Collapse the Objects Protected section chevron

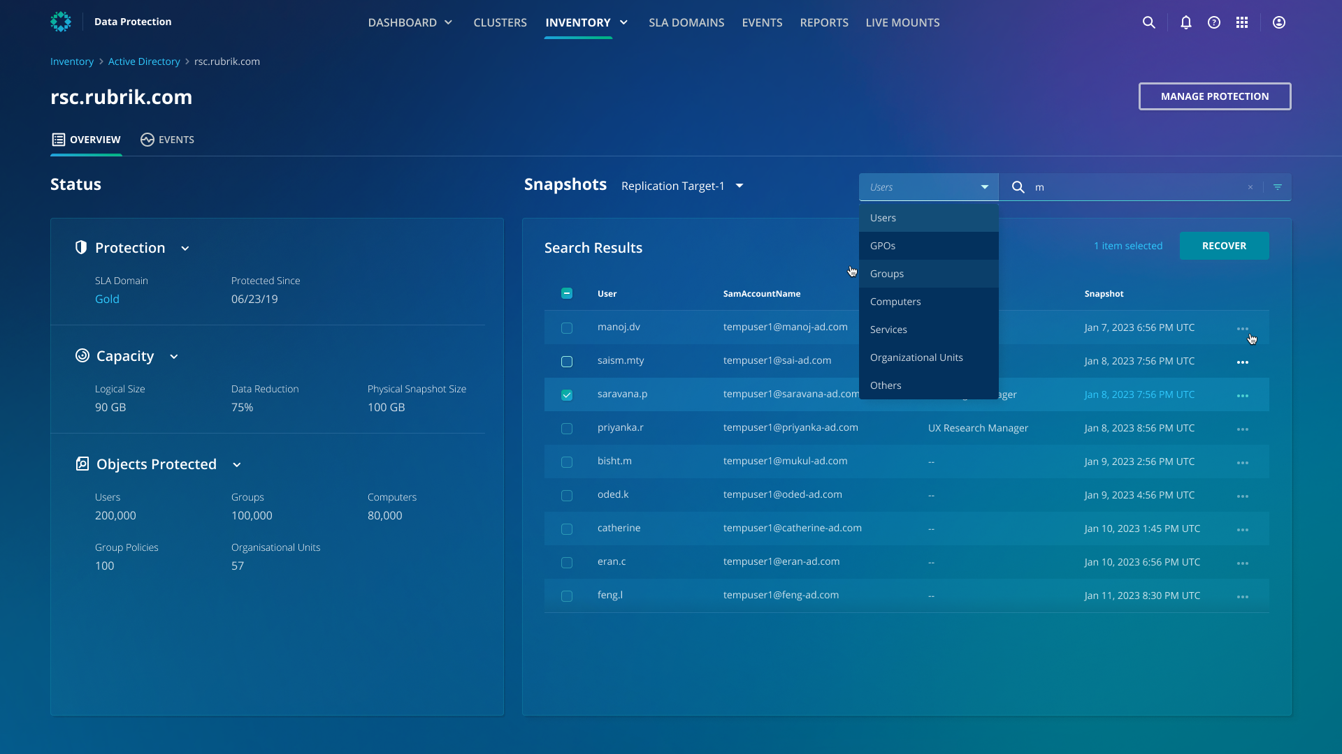(x=237, y=465)
